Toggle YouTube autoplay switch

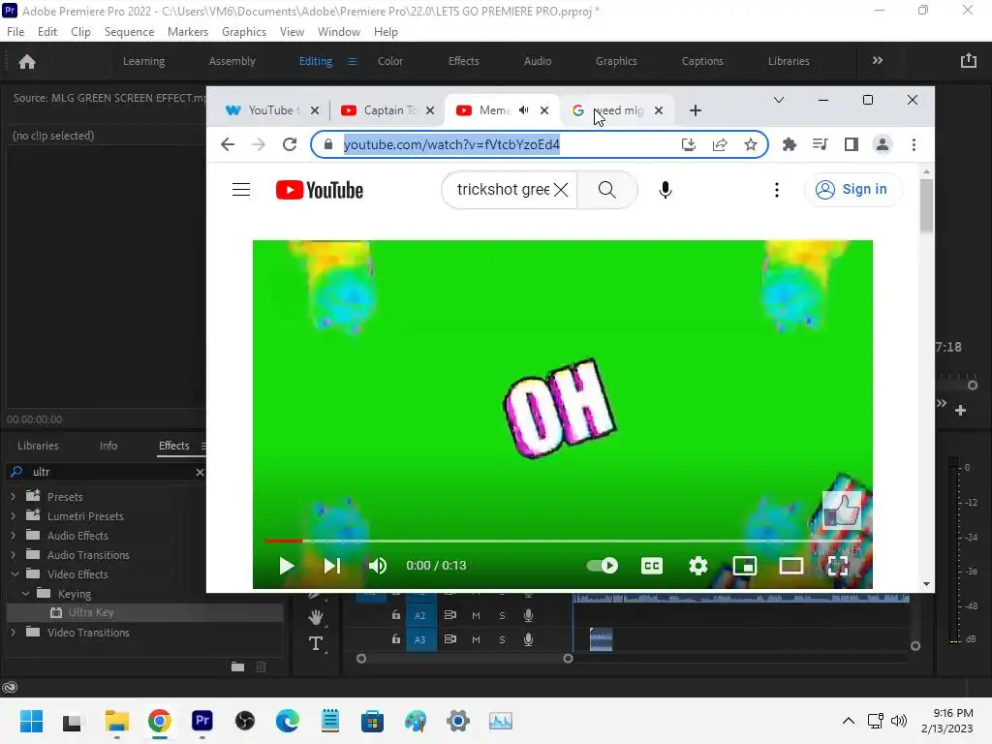pos(603,566)
